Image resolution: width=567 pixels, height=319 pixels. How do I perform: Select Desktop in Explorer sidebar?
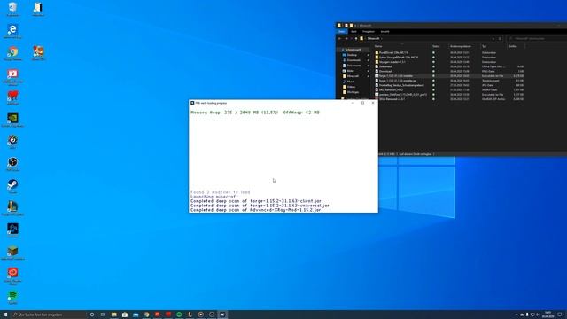coord(353,55)
